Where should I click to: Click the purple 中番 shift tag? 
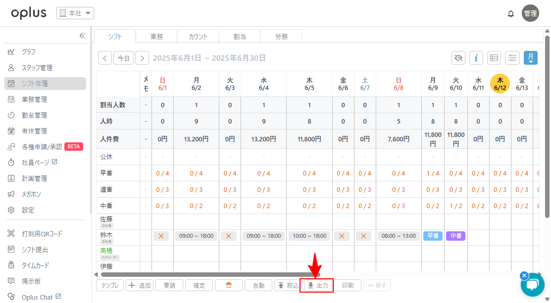pyautogui.click(x=455, y=236)
